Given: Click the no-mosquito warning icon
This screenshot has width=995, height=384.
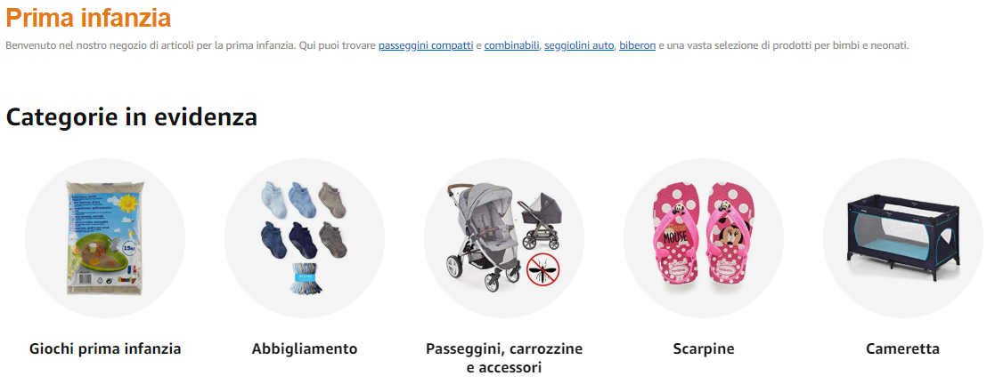Looking at the screenshot, I should pos(543,268).
